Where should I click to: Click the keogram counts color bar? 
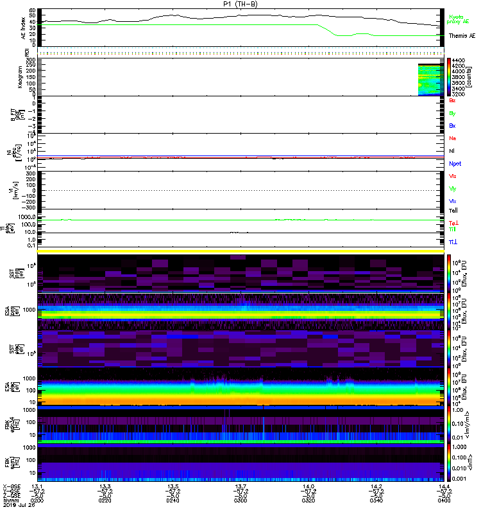coord(449,77)
